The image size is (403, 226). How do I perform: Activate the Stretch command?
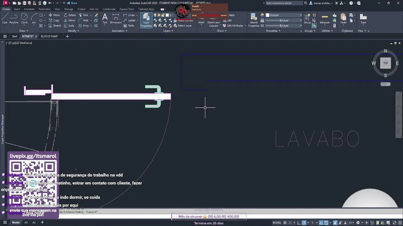coord(55,26)
